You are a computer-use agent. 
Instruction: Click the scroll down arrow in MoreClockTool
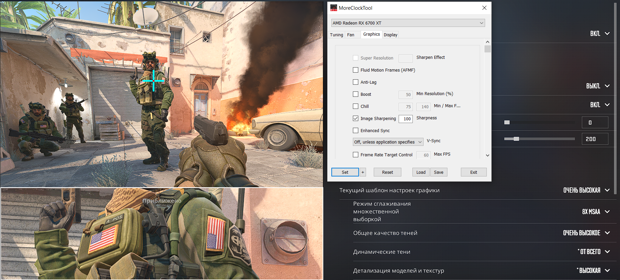tap(487, 155)
